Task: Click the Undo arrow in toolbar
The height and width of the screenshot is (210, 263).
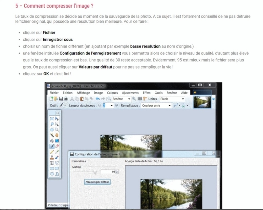Action: click(97, 99)
